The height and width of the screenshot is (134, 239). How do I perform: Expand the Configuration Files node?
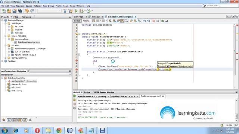[x=6, y=58]
